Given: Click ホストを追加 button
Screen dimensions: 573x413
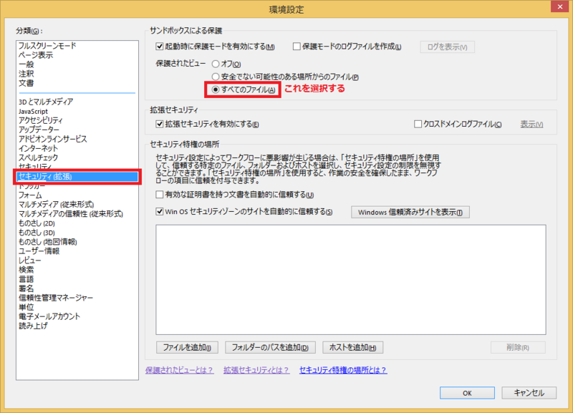Looking at the screenshot, I should click(352, 347).
